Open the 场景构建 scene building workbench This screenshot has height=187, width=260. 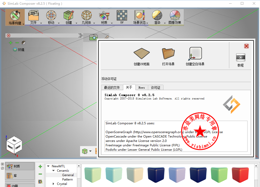15,17
